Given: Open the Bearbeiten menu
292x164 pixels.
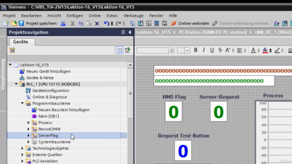Looking at the screenshot, I should 31,15.
